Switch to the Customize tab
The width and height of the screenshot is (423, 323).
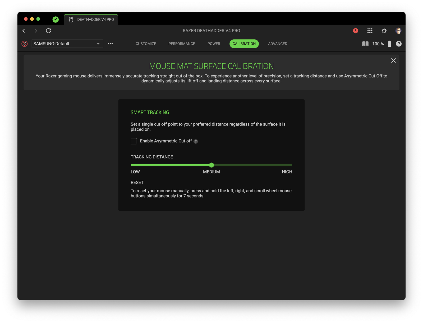(x=146, y=44)
